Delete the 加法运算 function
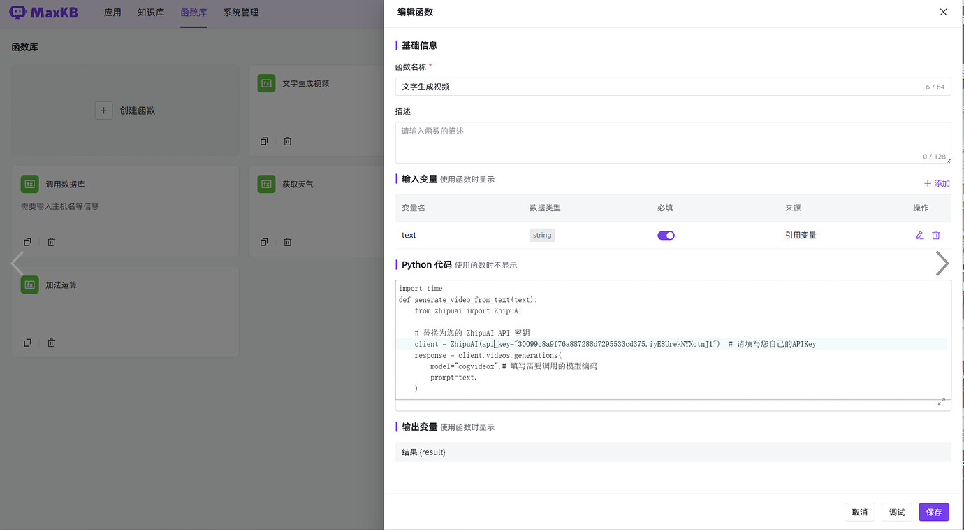 click(x=51, y=343)
